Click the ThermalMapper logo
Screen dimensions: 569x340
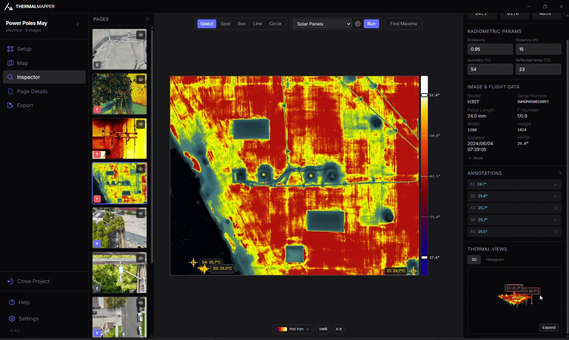point(9,7)
